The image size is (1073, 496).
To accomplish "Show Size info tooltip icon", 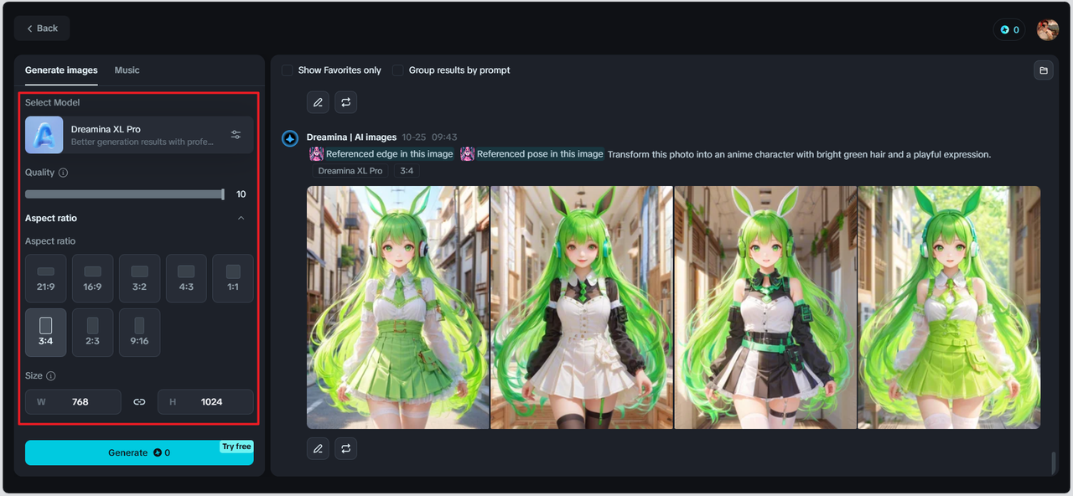I will (x=51, y=376).
